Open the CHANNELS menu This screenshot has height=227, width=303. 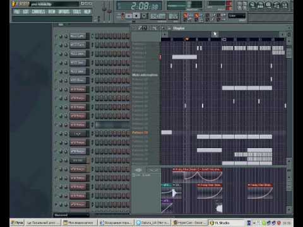coord(39,11)
